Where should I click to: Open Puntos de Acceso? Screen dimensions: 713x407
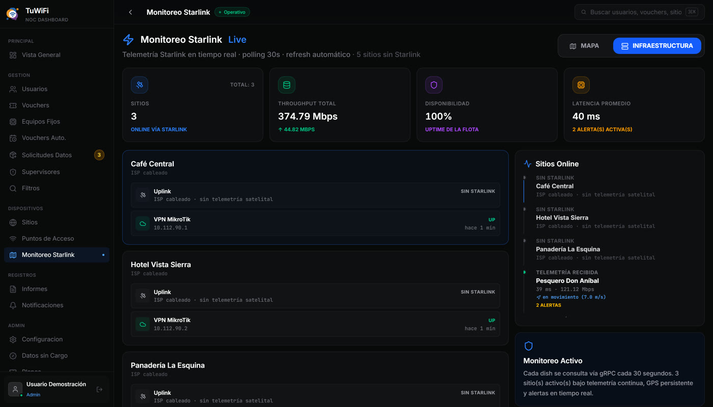point(57,239)
